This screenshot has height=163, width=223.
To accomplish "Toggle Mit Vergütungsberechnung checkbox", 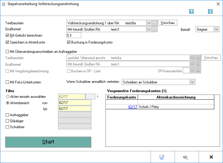I will coord(7,71).
